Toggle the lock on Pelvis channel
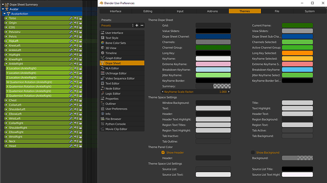 pyautogui.click(x=80, y=36)
